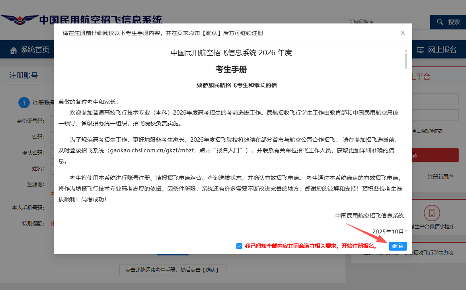Click the blue step 1 circle badge
The height and width of the screenshot is (290, 466).
[x=24, y=103]
